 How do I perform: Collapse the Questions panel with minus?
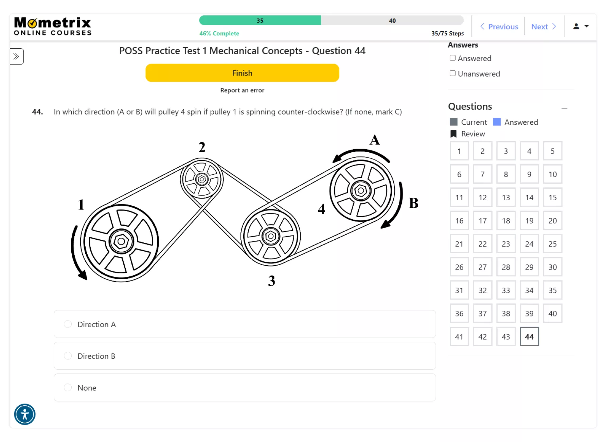565,108
